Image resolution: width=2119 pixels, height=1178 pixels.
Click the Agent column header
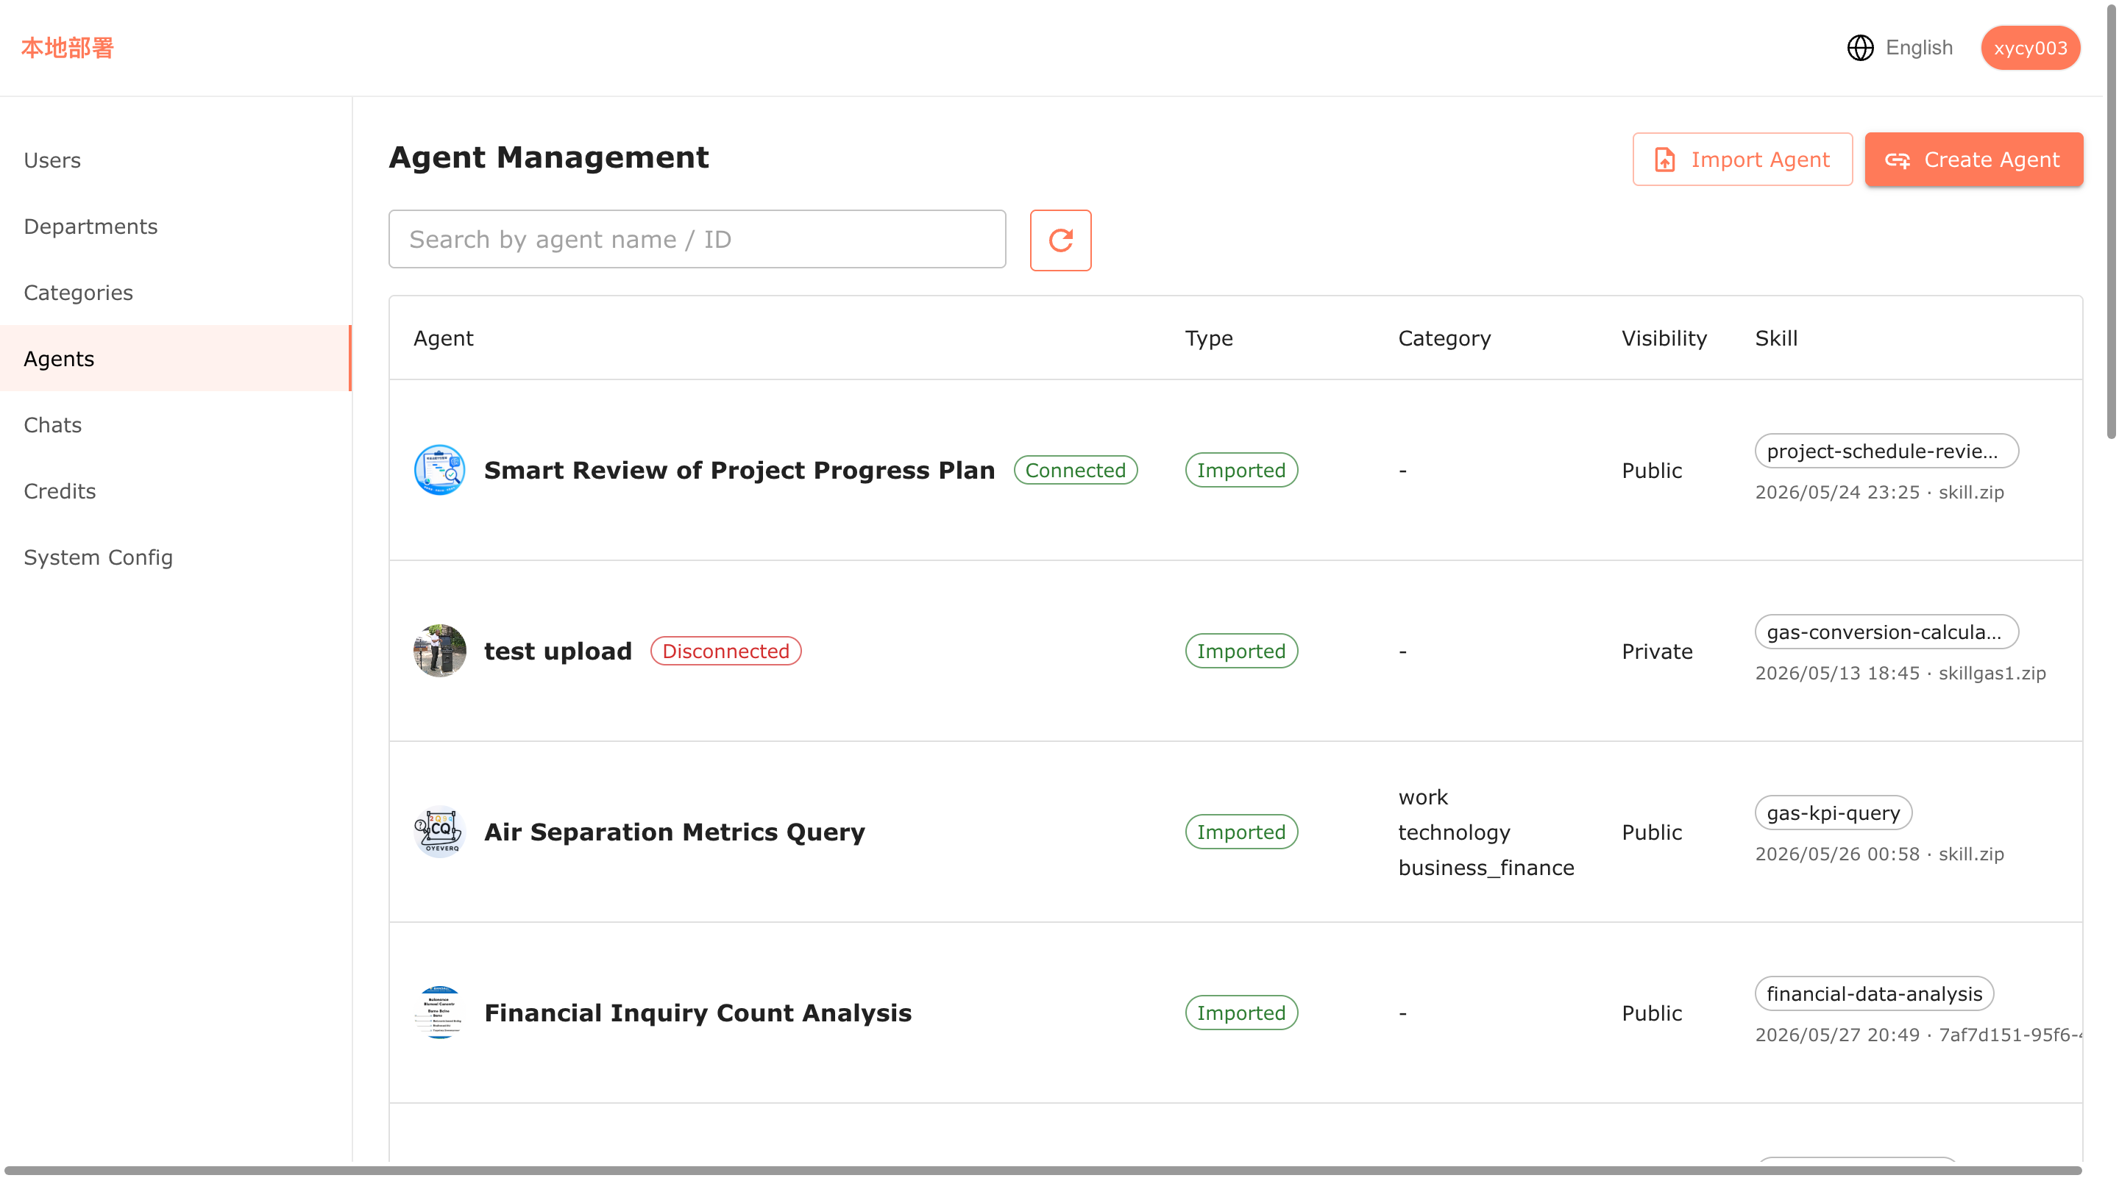tap(444, 339)
